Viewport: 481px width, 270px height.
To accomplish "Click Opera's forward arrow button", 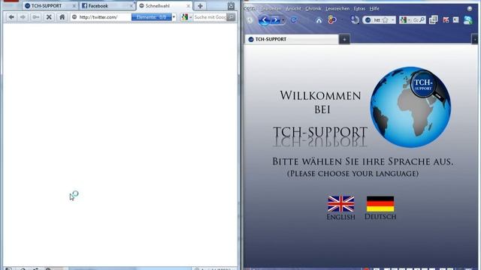I will [x=23, y=17].
